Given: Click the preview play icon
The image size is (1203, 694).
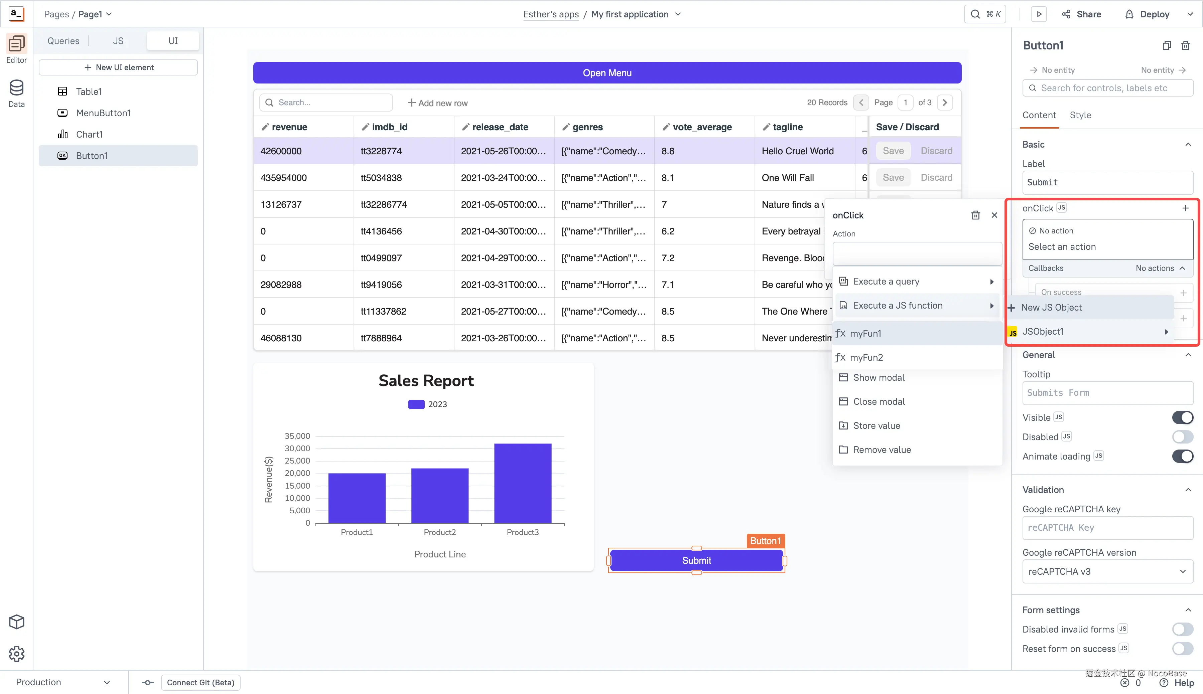Looking at the screenshot, I should [1039, 14].
